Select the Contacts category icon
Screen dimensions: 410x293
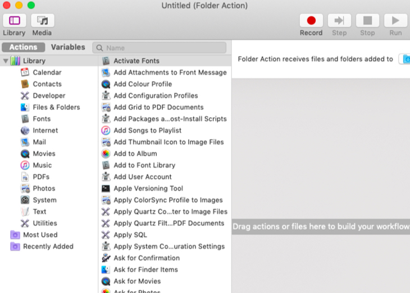25,84
